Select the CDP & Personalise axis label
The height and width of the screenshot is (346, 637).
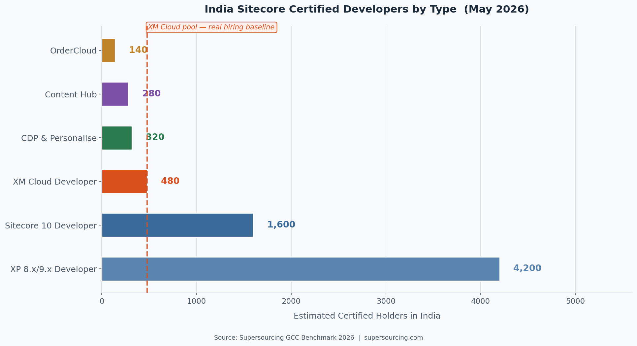click(x=59, y=138)
